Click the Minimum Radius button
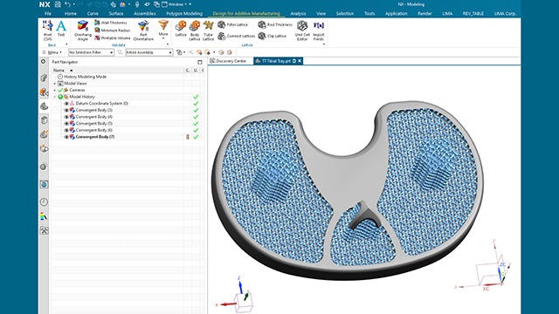The image size is (559, 314). [x=113, y=31]
